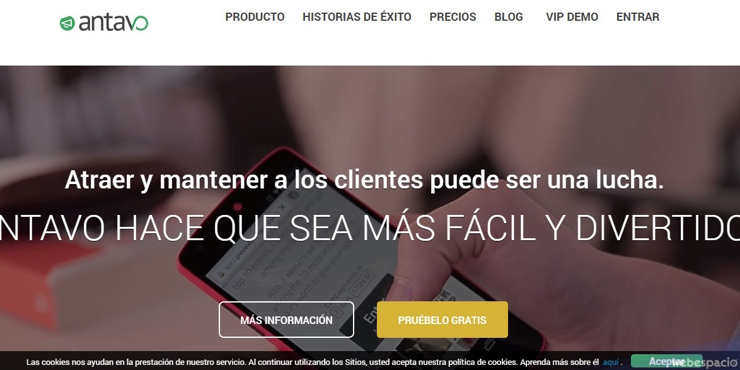Go to HISTORIAS DE ÉXITO page
The height and width of the screenshot is (370, 740).
tap(357, 17)
